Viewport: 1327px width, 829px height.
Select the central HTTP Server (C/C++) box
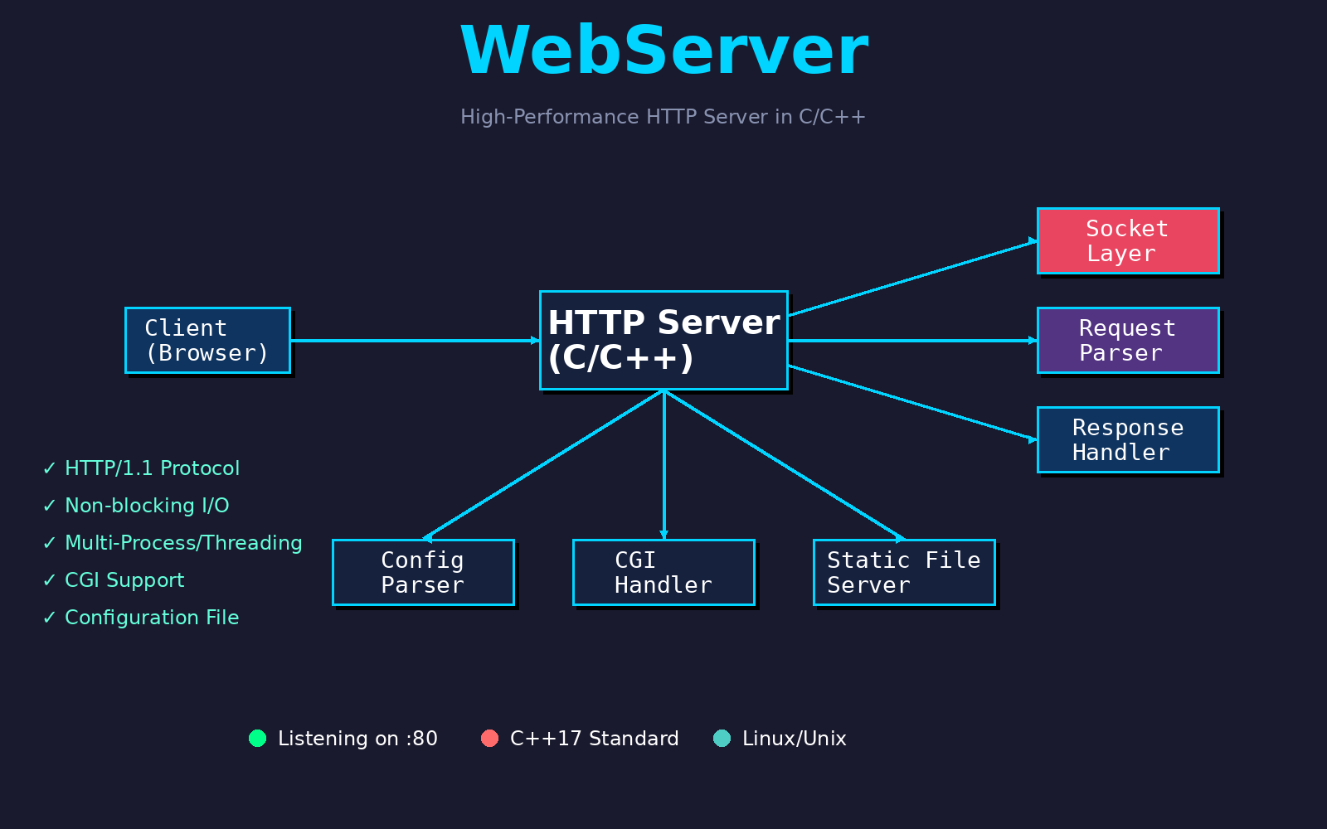click(x=663, y=340)
